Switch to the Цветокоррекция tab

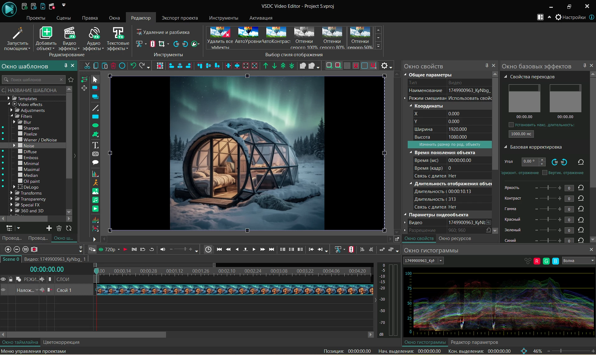61,342
